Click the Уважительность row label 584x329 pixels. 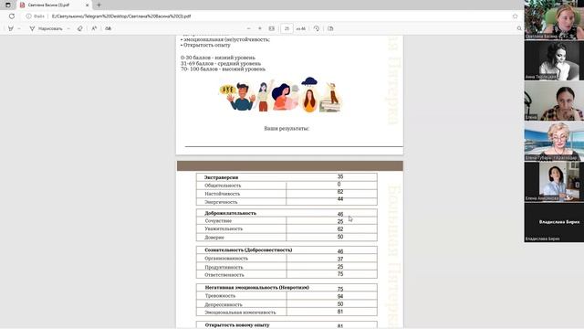point(224,228)
